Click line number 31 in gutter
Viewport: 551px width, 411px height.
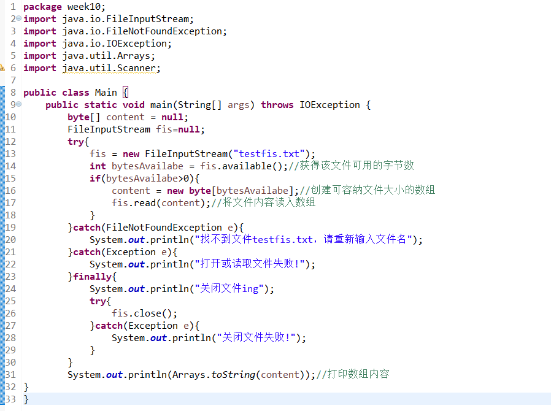click(10, 375)
